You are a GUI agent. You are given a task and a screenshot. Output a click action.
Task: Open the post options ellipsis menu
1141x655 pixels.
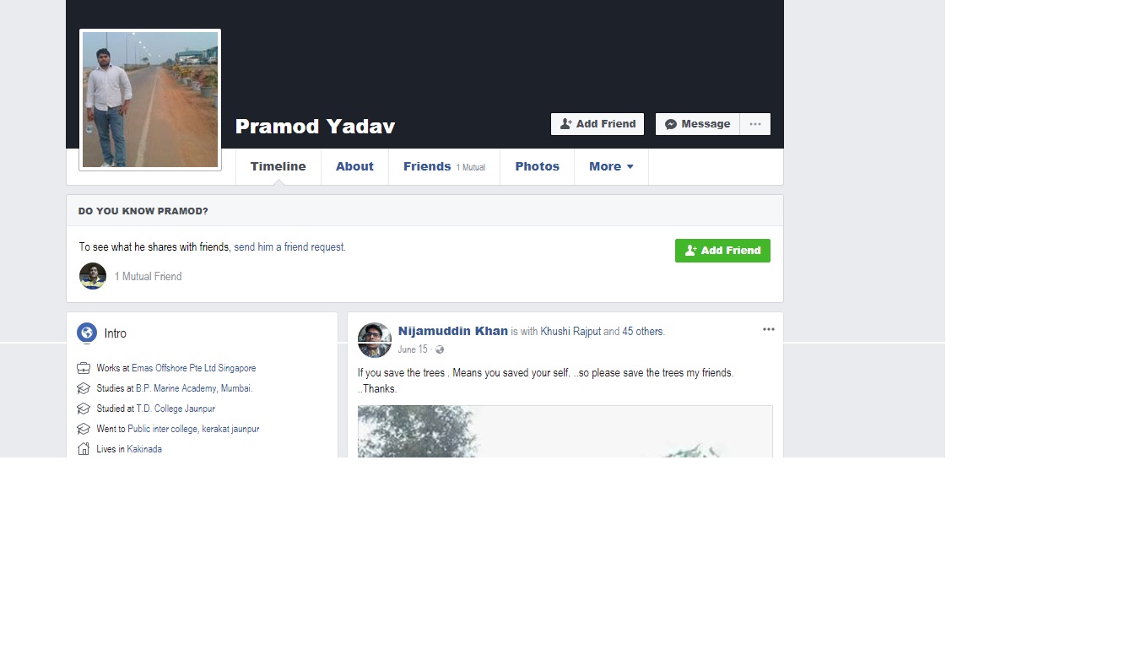[769, 329]
